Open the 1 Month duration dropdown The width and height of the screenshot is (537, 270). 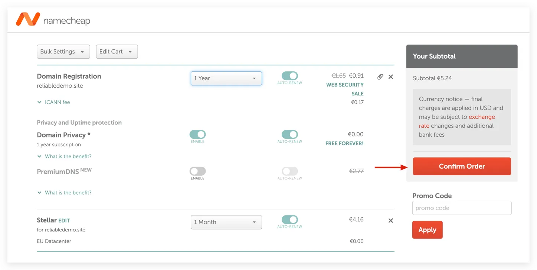[226, 222]
